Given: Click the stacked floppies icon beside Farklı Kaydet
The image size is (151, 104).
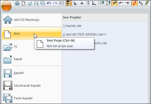Looking at the screenshot, I should 8,98.
